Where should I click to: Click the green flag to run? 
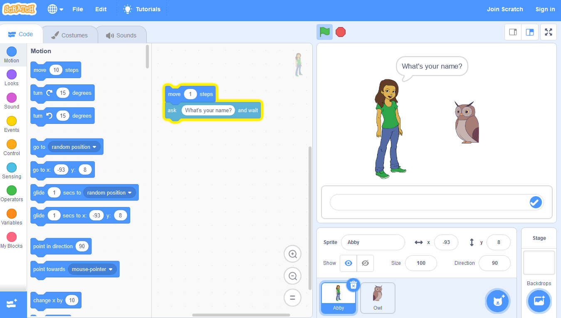[324, 32]
